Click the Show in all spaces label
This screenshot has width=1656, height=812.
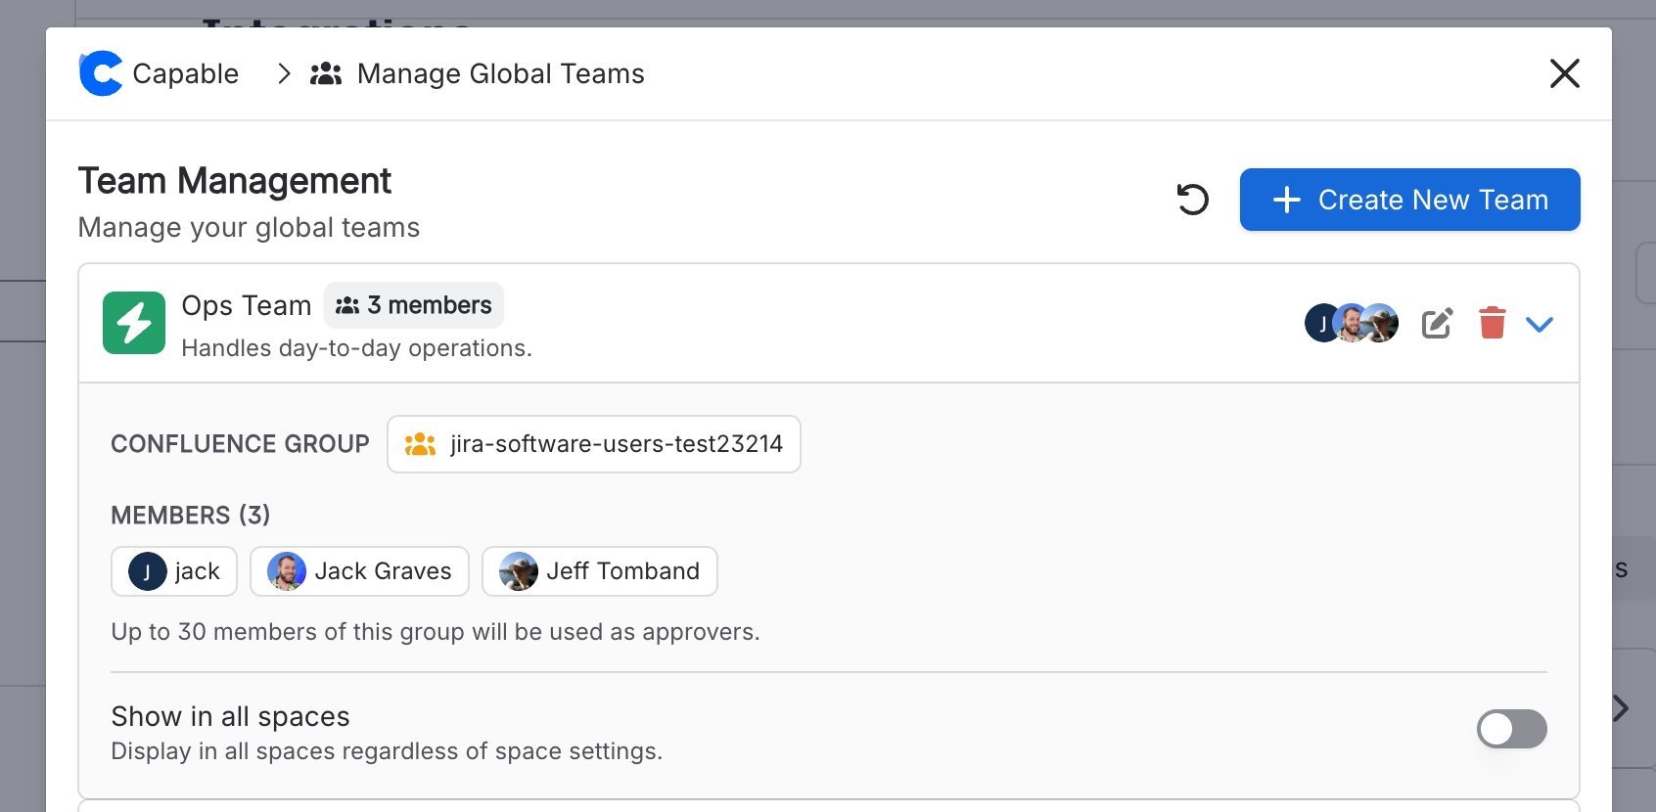(x=230, y=716)
